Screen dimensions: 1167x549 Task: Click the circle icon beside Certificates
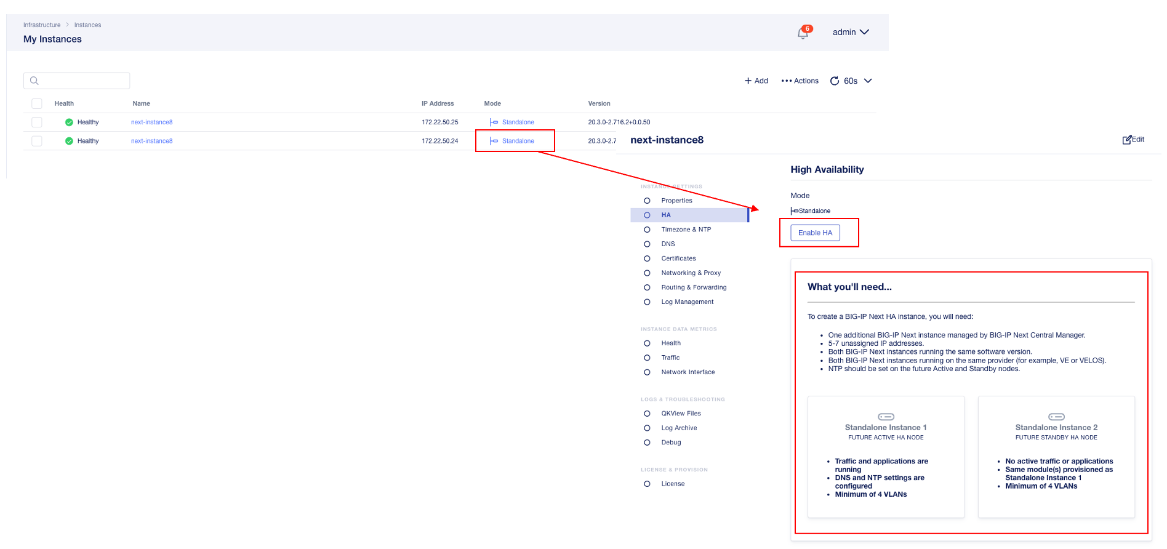click(x=647, y=258)
